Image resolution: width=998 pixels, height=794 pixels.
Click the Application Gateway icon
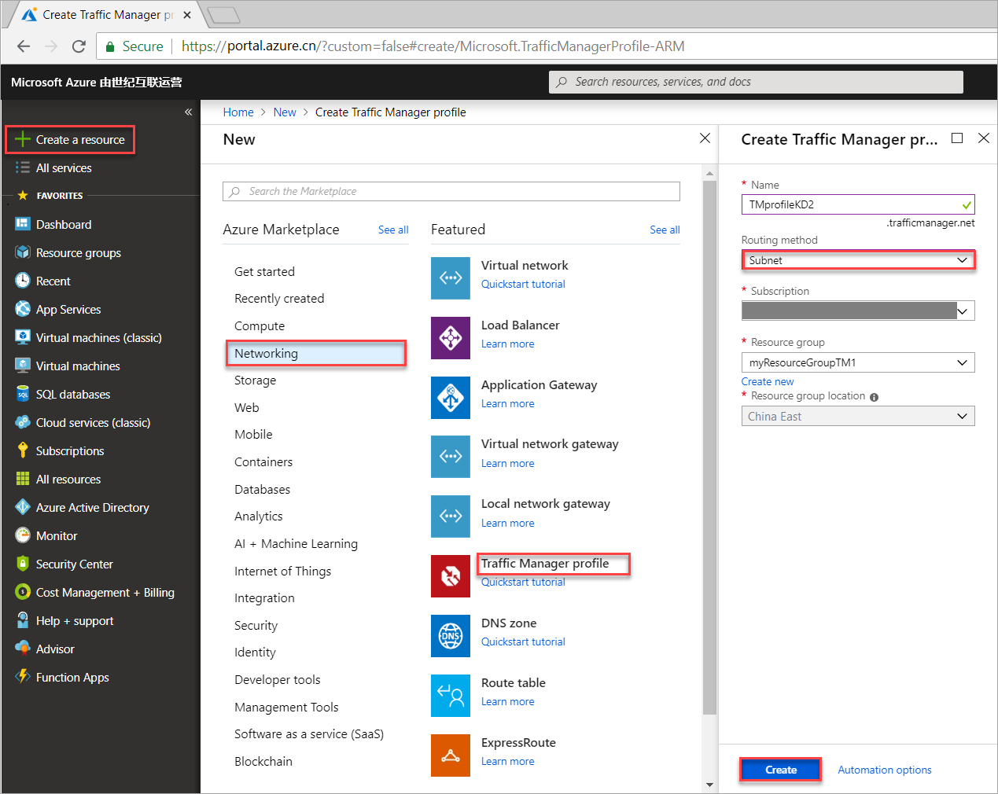pos(451,398)
